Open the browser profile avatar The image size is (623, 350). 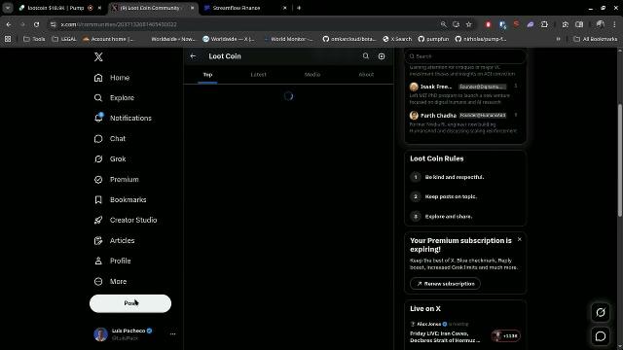pos(601,24)
